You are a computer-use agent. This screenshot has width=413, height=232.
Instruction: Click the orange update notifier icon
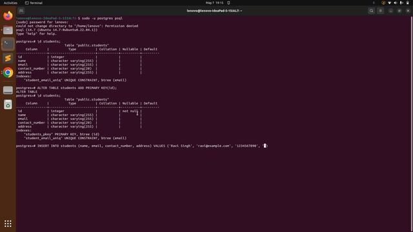click(383, 3)
